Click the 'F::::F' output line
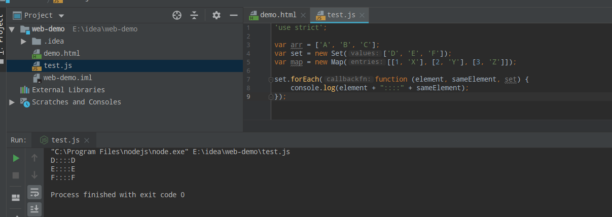612x217 pixels. pos(63,177)
